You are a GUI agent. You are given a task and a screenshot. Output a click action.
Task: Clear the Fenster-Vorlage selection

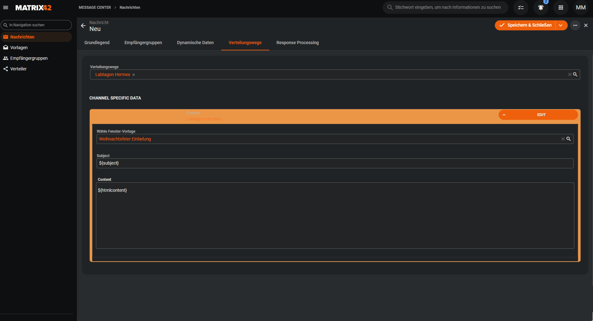[563, 139]
